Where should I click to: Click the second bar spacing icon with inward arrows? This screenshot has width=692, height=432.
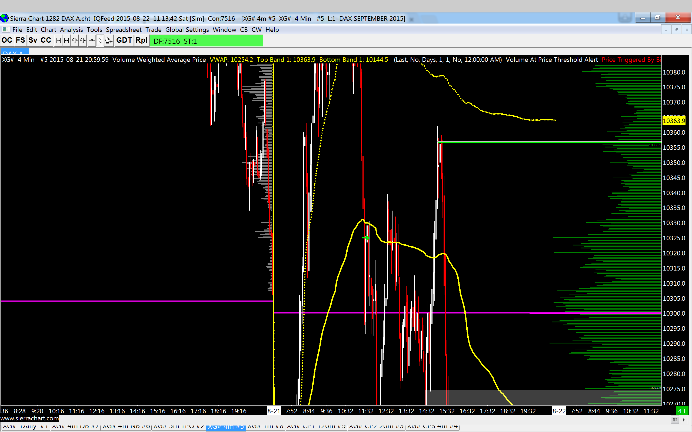pyautogui.click(x=66, y=40)
